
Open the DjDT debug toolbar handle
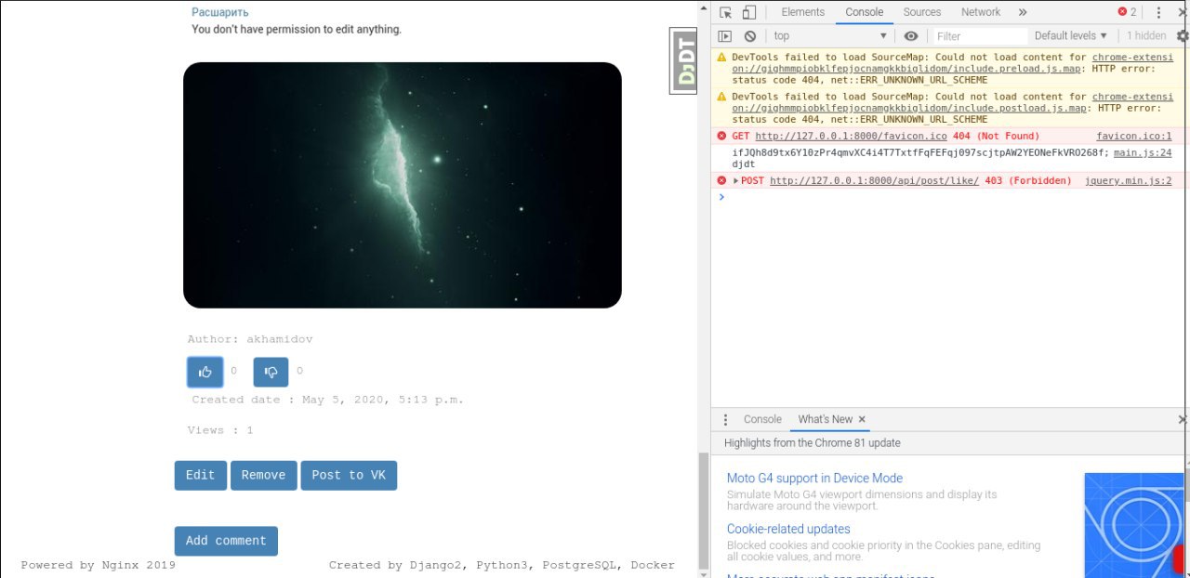685,60
